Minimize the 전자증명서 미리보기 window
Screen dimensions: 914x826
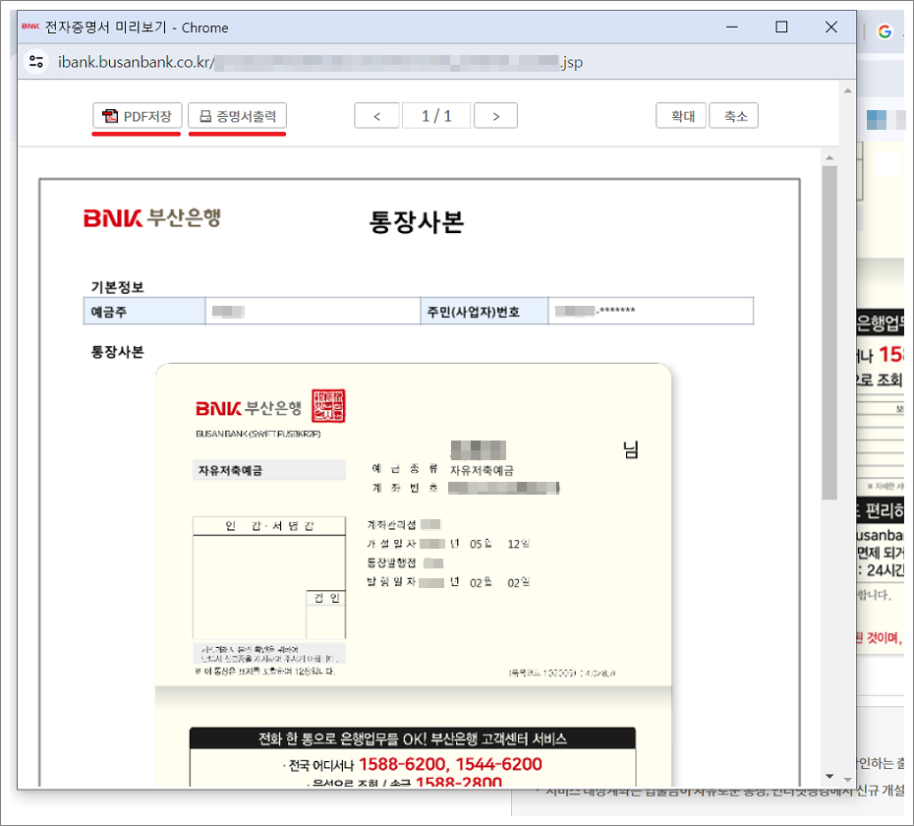click(x=732, y=27)
